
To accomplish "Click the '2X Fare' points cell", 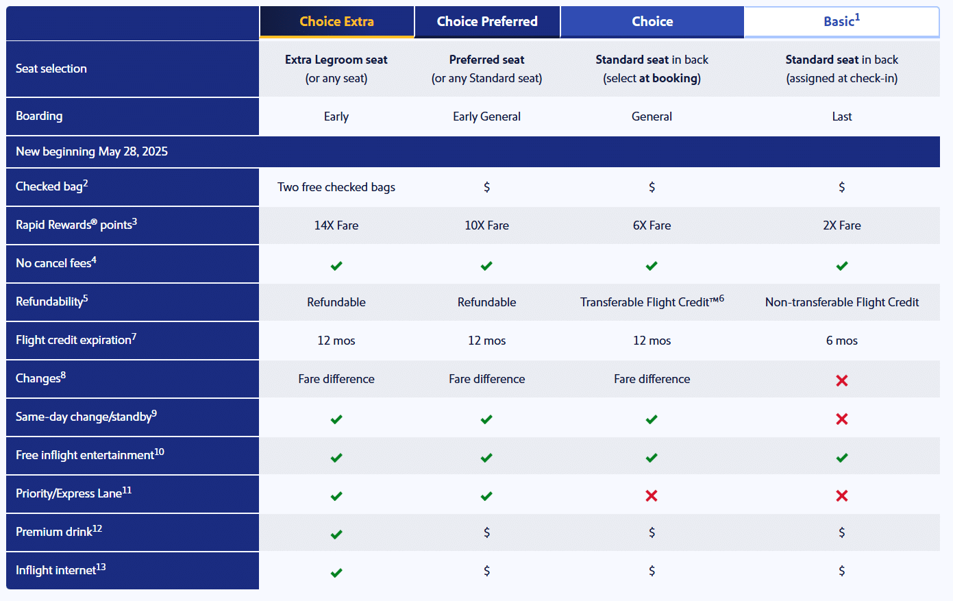I will [x=842, y=225].
